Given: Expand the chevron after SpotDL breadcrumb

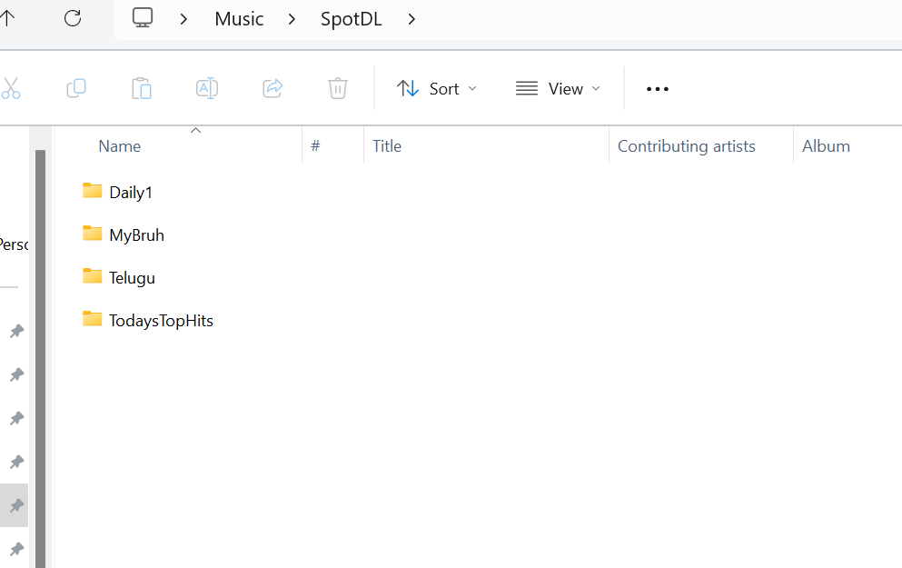Looking at the screenshot, I should (411, 19).
